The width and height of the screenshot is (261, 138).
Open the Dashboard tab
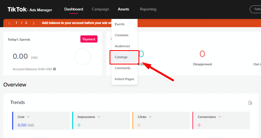74,9
